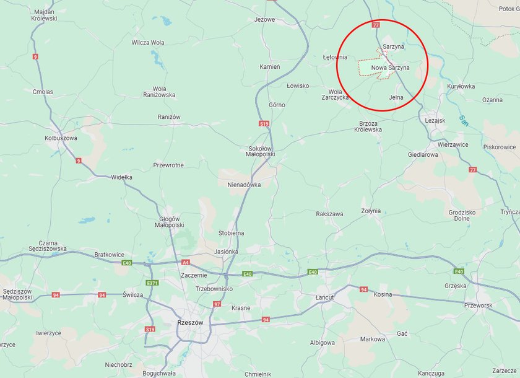Click the Sokołów Małopolski label
520x378 pixels.
(x=261, y=151)
